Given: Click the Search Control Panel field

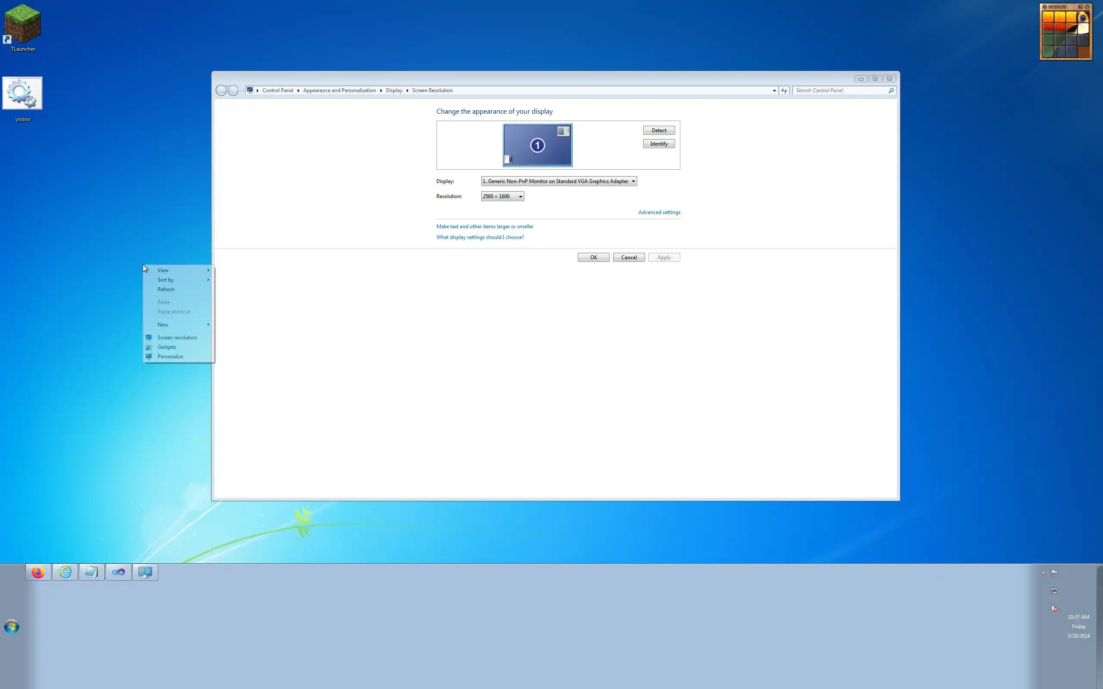Looking at the screenshot, I should coord(840,91).
